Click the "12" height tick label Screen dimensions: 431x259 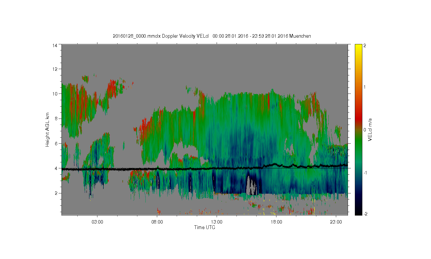click(x=55, y=69)
